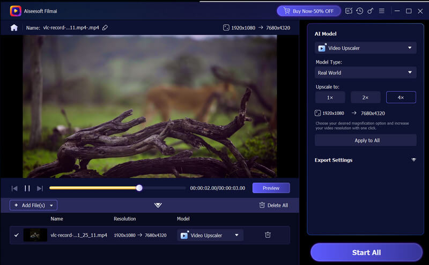Expand the Export Settings section
The image size is (429, 265).
(x=413, y=160)
